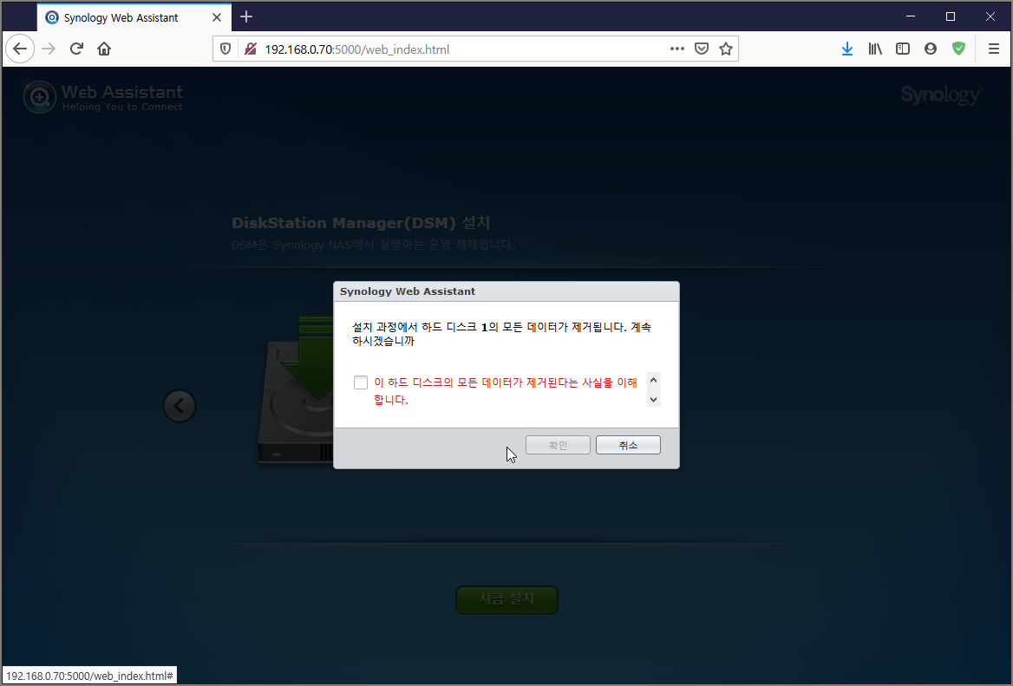Open the Firefox hamburger menu
This screenshot has height=686, width=1013.
pos(994,49)
